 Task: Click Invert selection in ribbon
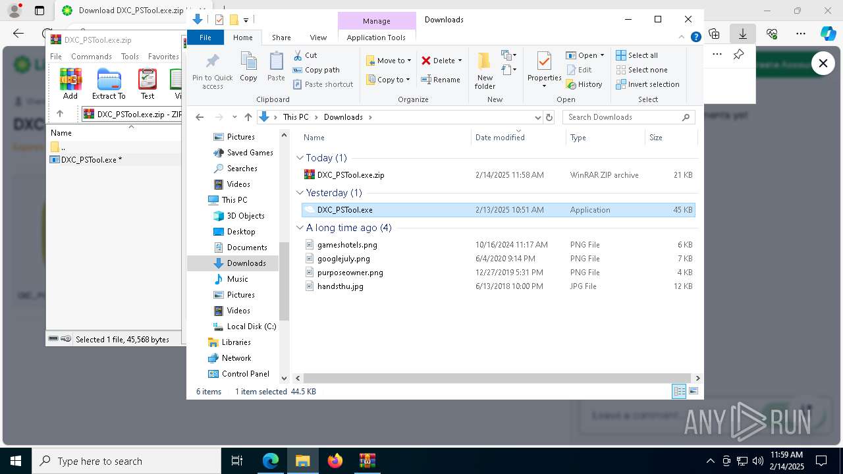647,84
